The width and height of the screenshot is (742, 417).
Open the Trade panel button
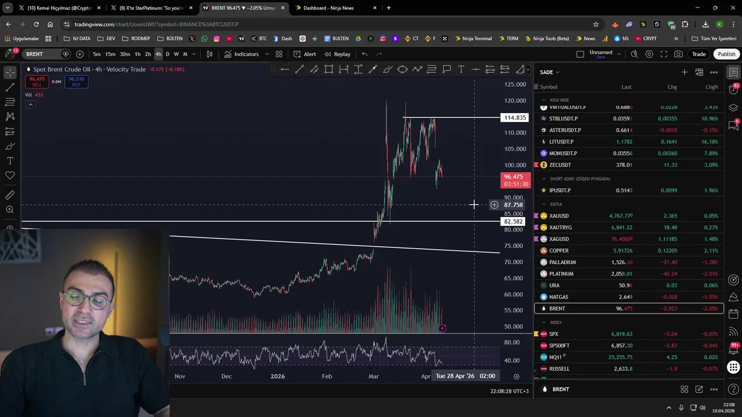tap(699, 54)
